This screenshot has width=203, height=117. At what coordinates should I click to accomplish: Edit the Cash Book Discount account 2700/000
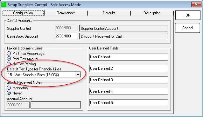click(x=66, y=36)
